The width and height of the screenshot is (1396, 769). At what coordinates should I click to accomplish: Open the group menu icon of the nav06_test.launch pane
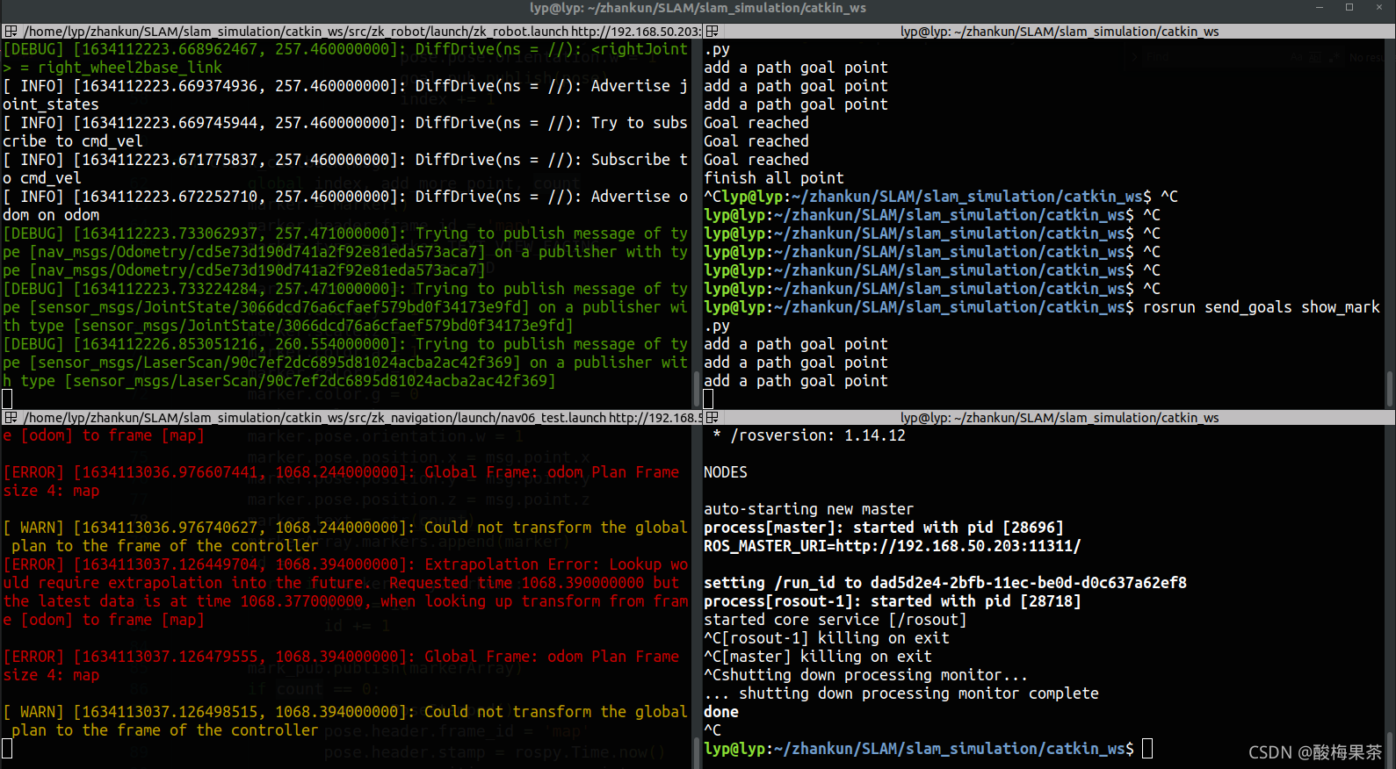[x=11, y=418]
